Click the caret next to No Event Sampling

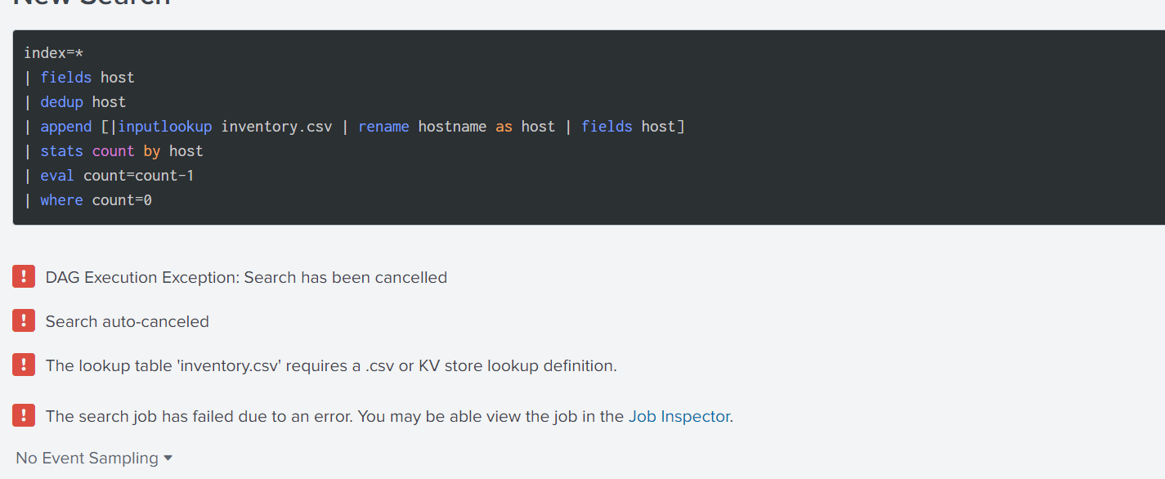168,458
